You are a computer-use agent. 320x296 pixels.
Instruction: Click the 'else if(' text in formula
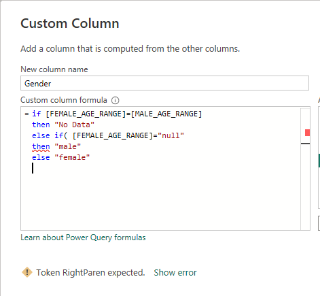click(50, 135)
